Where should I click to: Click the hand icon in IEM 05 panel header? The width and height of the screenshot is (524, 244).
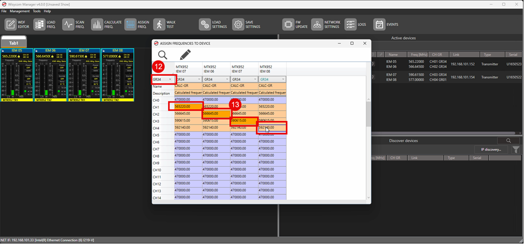[4, 51]
